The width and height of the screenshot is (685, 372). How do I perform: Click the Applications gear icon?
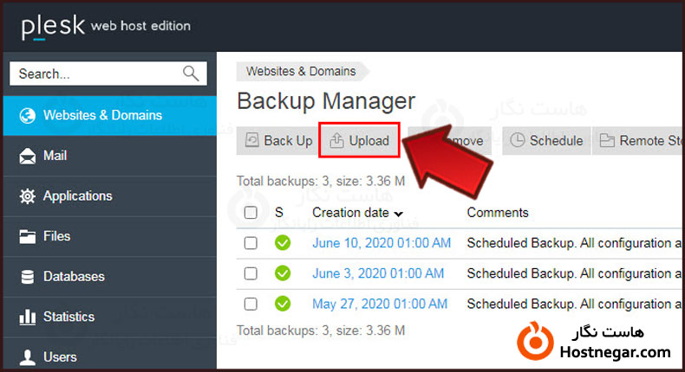coord(27,196)
